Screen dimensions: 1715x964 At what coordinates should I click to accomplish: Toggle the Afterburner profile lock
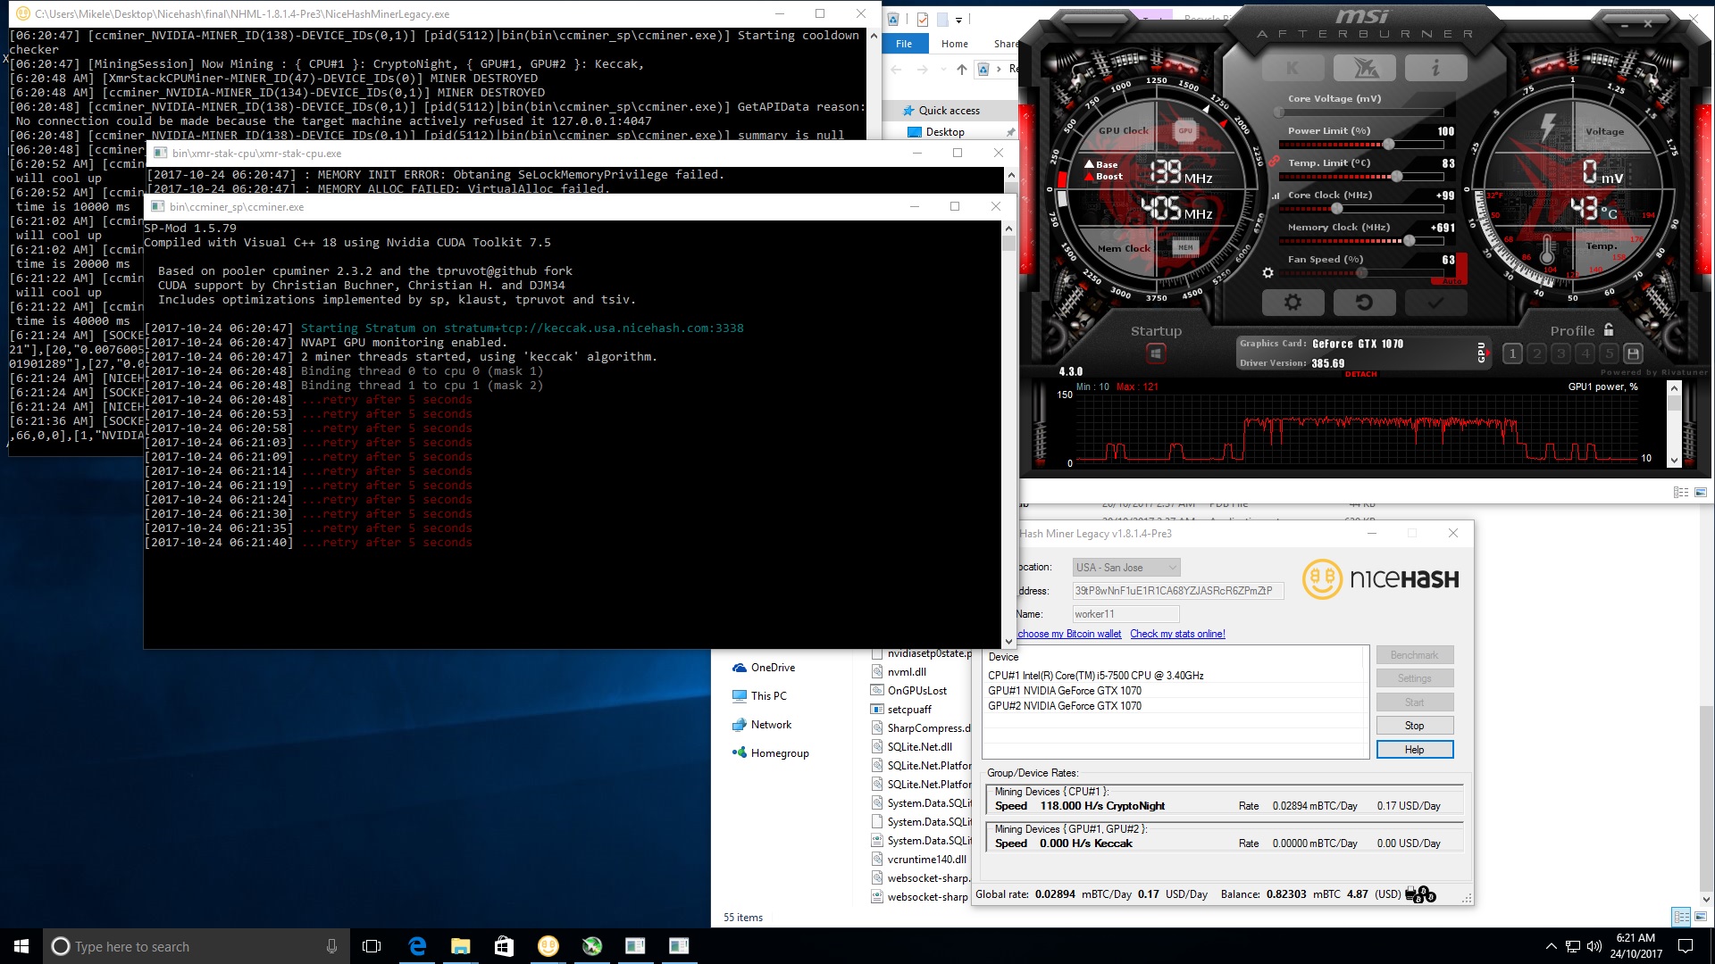(x=1609, y=329)
